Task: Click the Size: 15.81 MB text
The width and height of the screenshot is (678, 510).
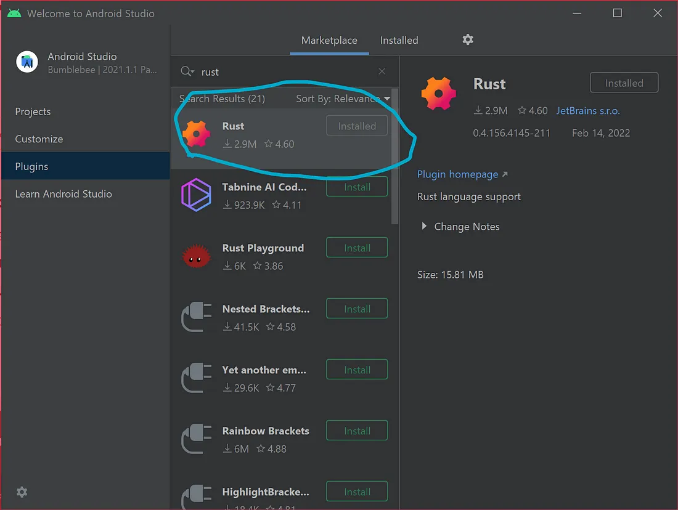Action: point(450,275)
